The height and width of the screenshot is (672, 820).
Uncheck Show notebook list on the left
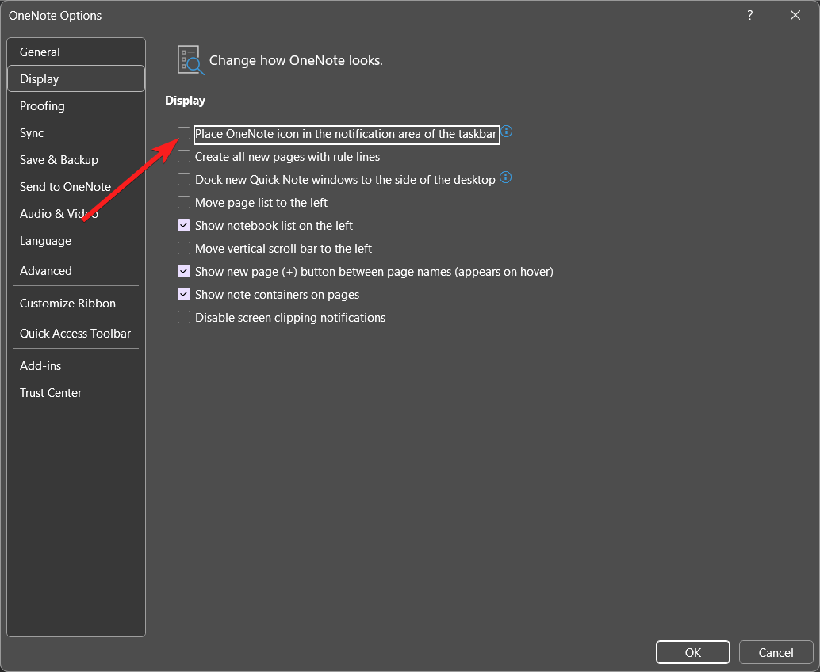pos(184,225)
